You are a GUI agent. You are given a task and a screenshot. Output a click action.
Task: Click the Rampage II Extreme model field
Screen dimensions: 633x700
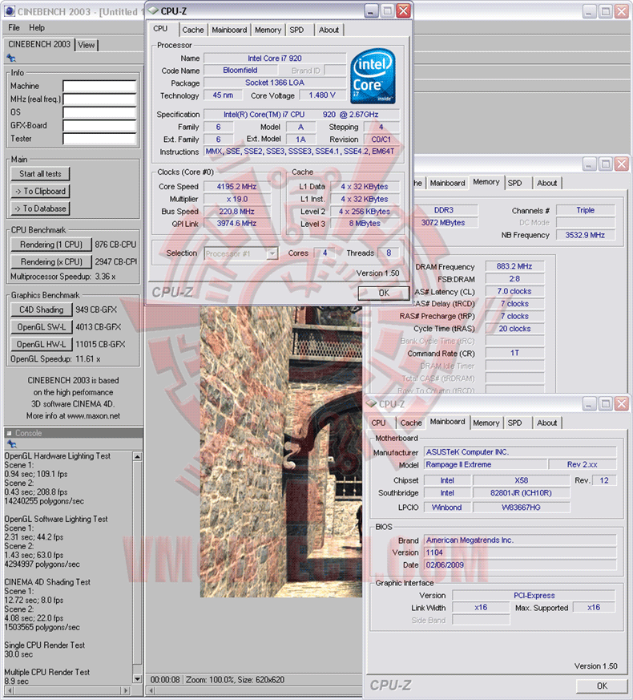tap(485, 464)
